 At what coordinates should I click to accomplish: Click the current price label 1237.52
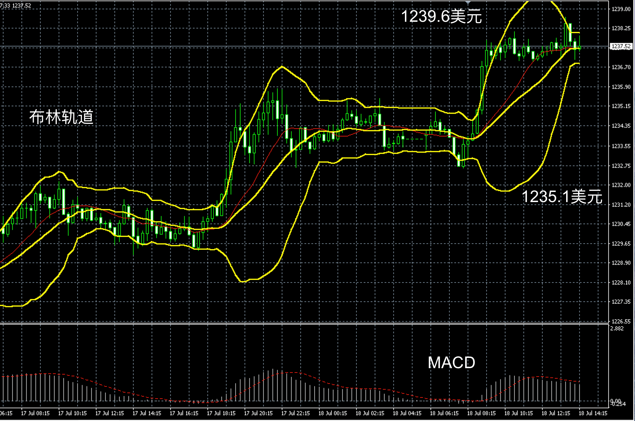click(621, 46)
